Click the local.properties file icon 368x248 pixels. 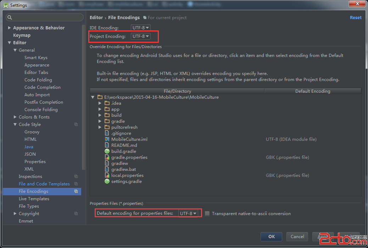(107, 175)
